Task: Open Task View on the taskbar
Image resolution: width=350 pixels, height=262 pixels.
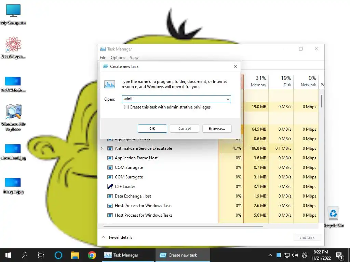Action: (x=41, y=255)
